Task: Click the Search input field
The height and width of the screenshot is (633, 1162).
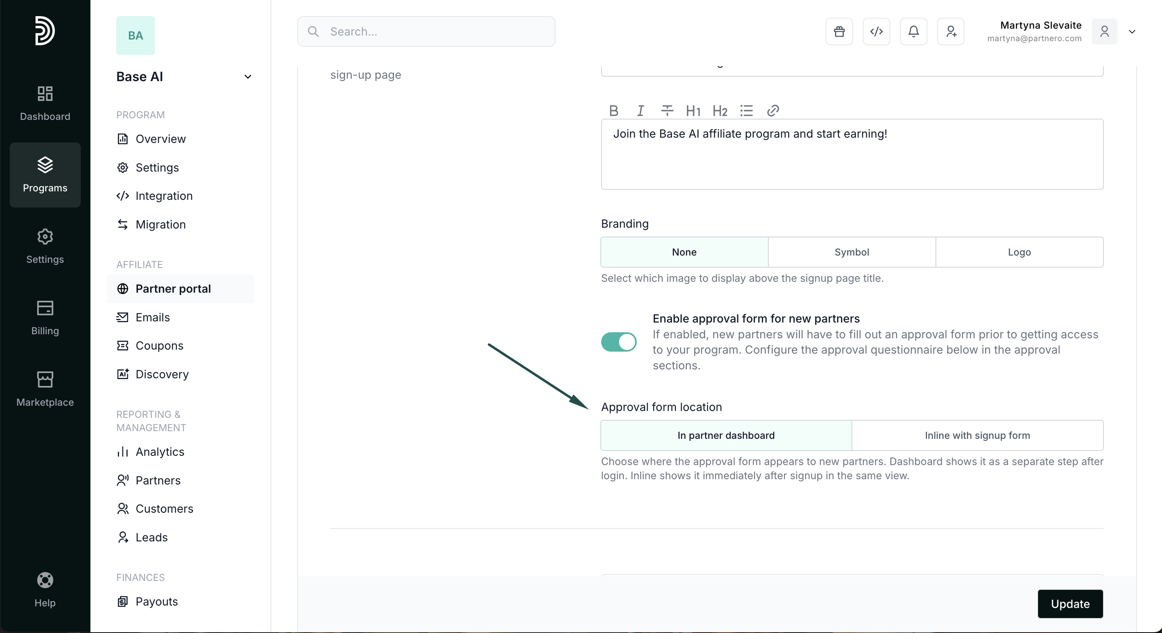Action: click(426, 31)
